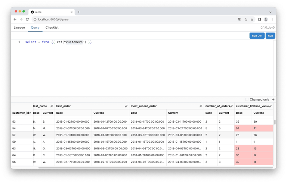Open the Checklist tab
Viewport: 287px width, 183px height.
(x=52, y=28)
